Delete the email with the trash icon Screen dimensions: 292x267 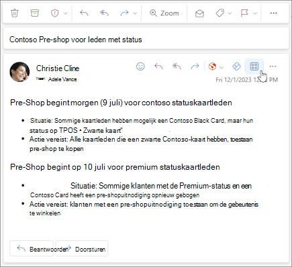point(15,13)
